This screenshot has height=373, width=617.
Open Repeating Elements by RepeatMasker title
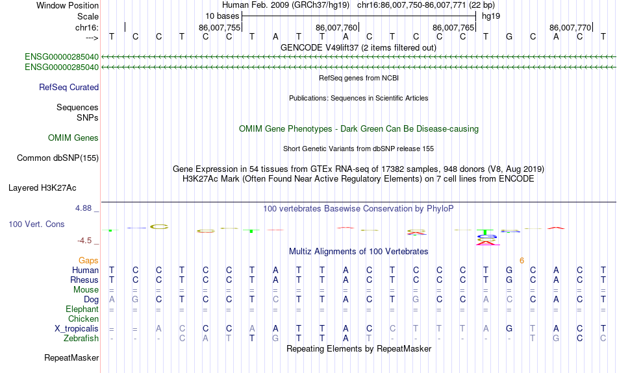(359, 349)
